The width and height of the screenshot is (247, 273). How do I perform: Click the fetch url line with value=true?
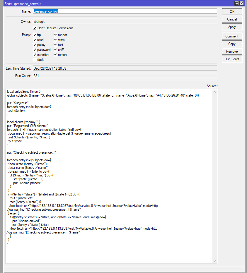tap(84, 229)
